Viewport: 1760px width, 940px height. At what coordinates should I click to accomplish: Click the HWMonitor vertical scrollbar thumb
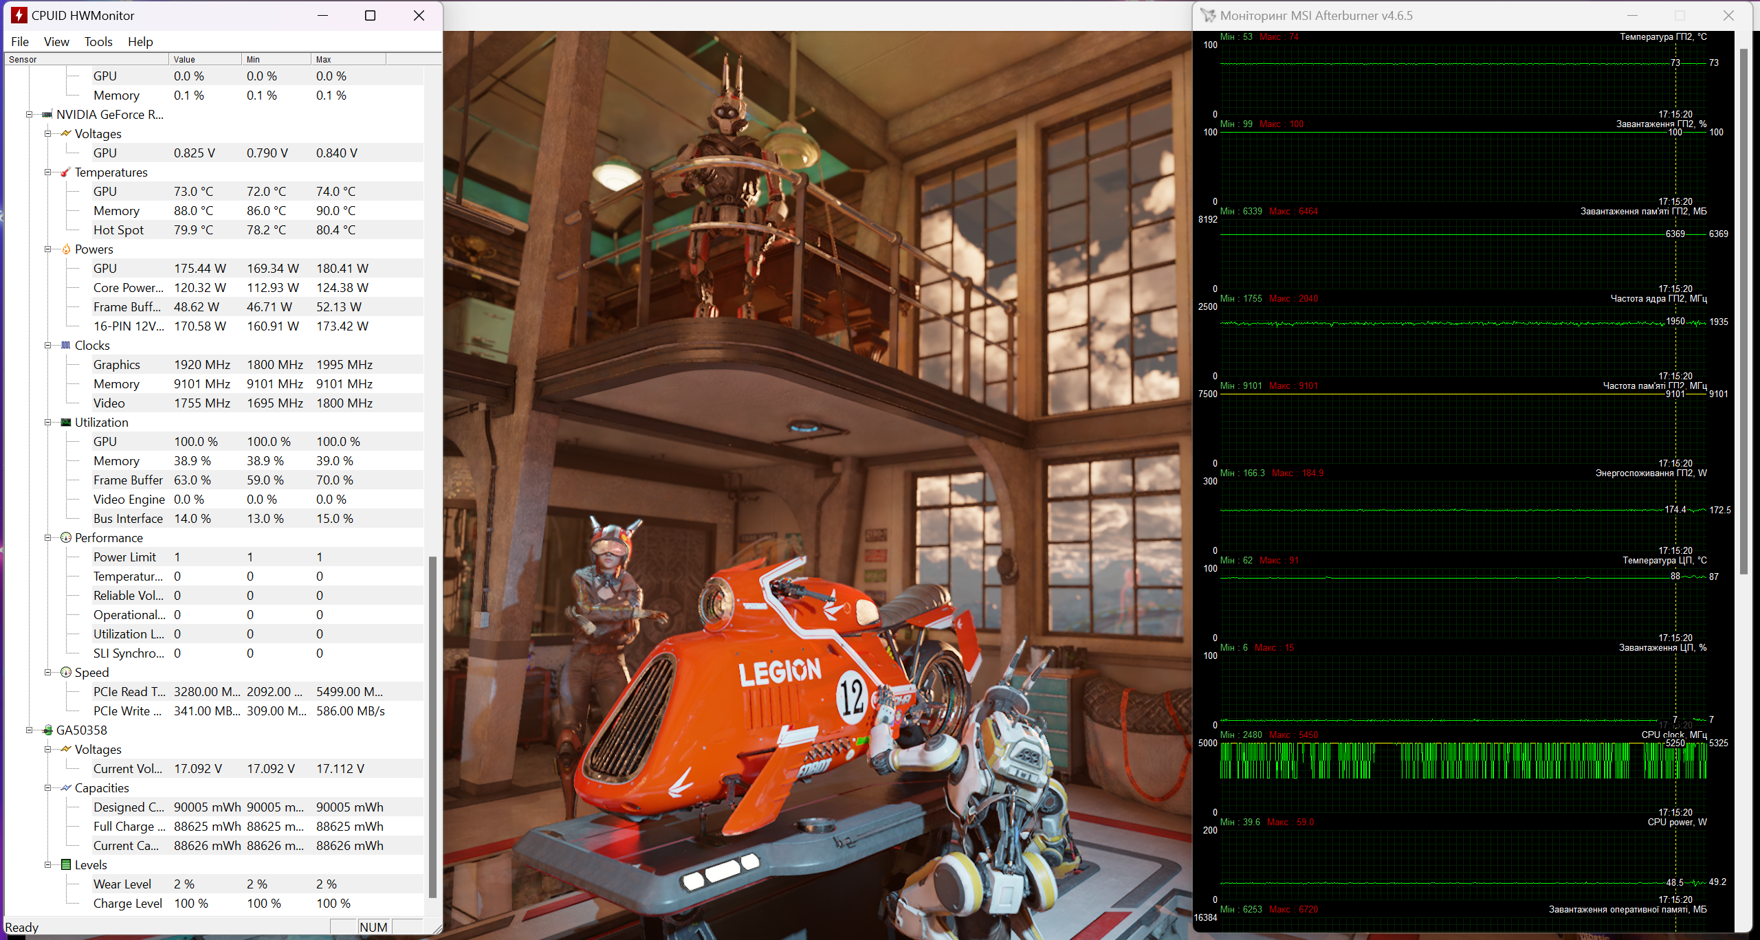(432, 726)
